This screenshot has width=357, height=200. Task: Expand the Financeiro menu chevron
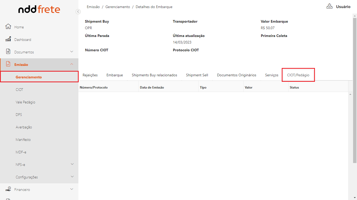[72, 189]
